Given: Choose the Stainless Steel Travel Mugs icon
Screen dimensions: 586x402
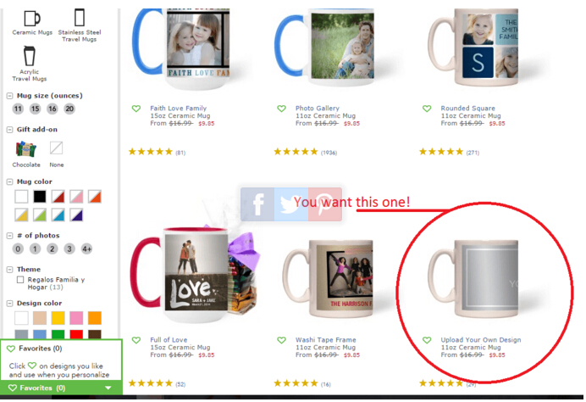Looking at the screenshot, I should 80,17.
